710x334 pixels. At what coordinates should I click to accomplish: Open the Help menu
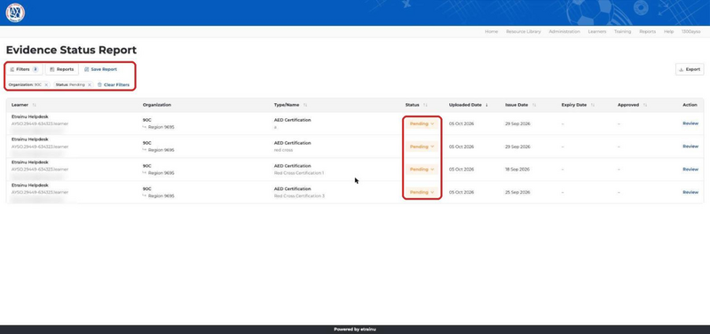668,32
